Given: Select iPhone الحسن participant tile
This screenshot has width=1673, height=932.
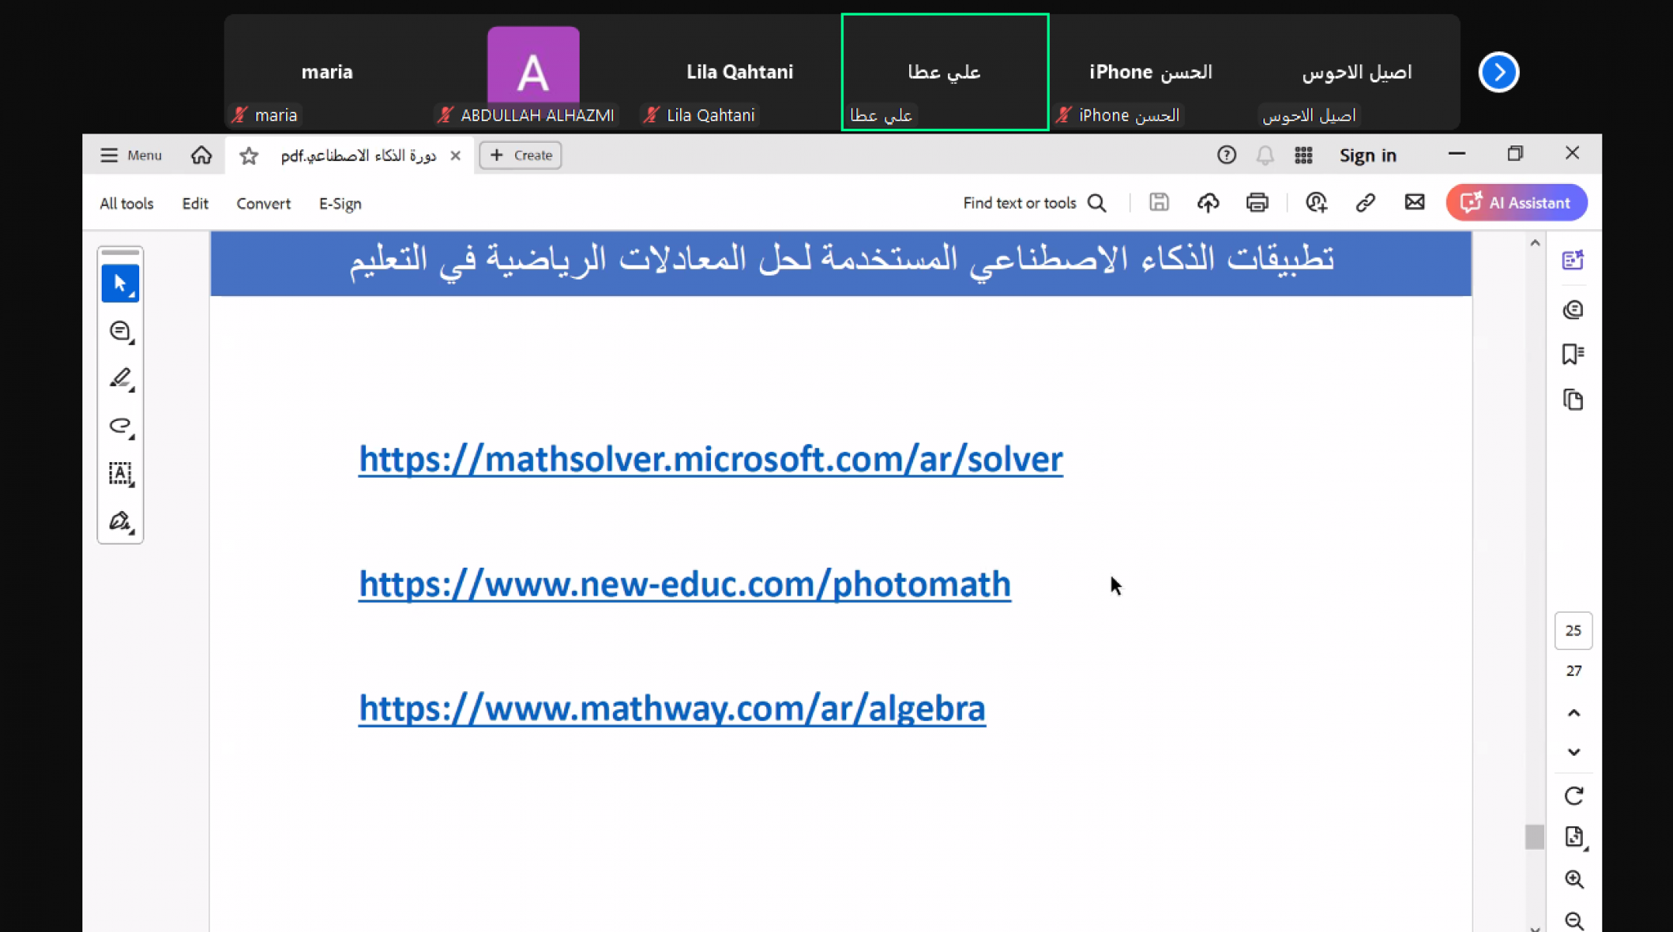Looking at the screenshot, I should point(1151,72).
